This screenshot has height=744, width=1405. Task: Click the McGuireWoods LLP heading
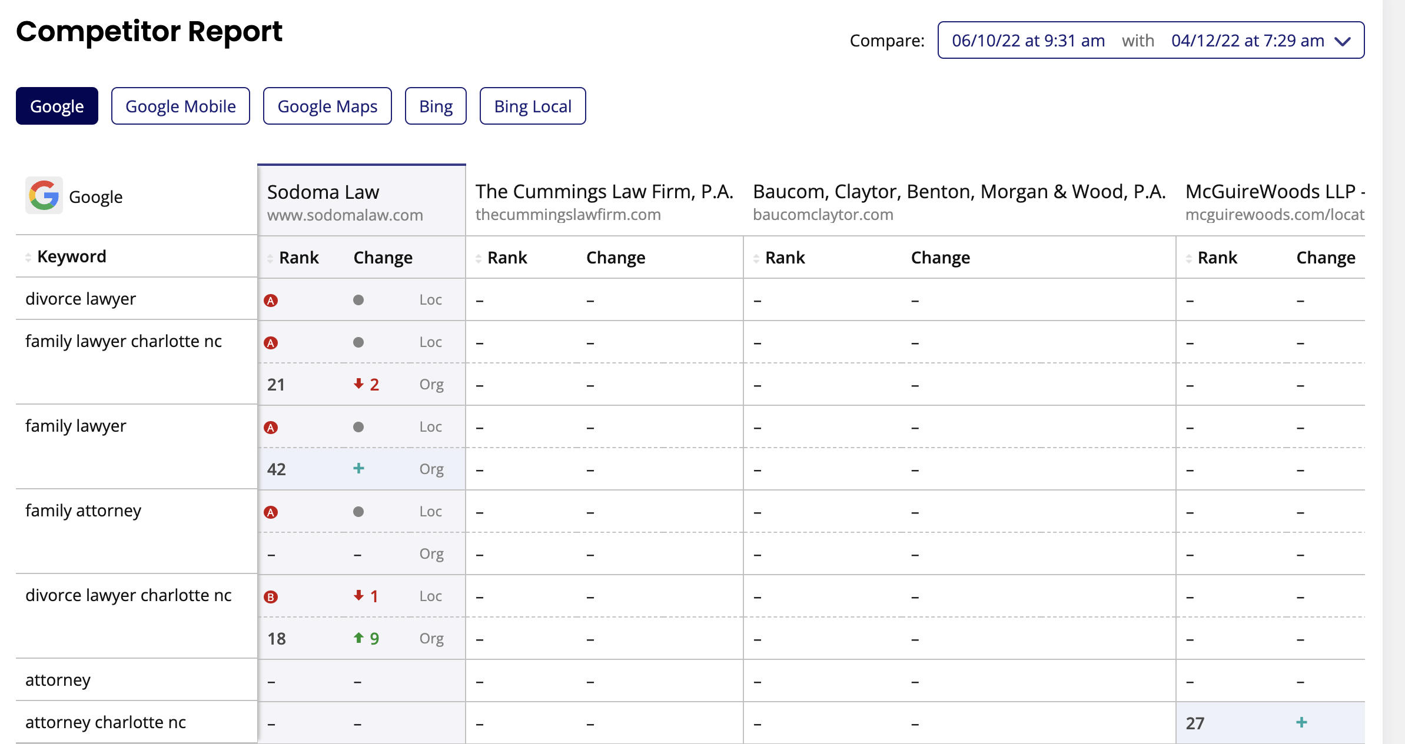(x=1275, y=191)
